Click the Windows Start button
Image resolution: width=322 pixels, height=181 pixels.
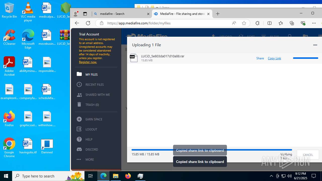pos(6,176)
